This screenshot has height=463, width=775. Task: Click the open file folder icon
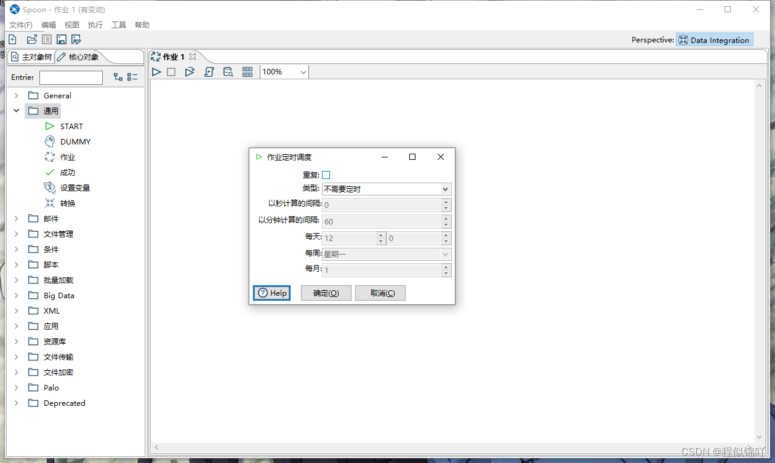tap(32, 39)
